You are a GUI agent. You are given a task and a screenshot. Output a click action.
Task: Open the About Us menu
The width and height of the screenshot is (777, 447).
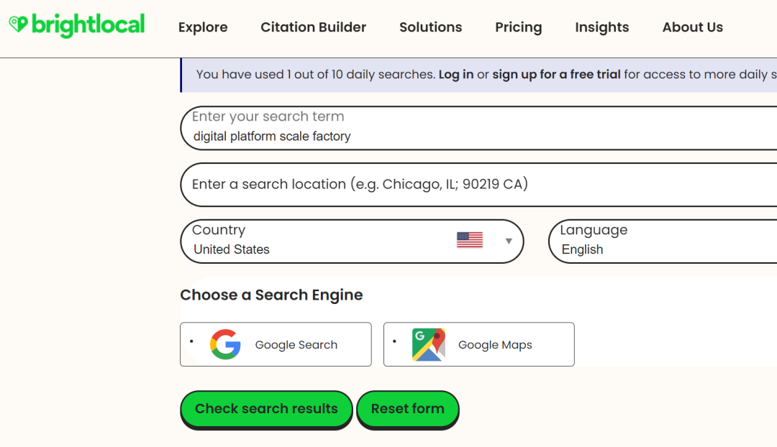click(x=692, y=27)
